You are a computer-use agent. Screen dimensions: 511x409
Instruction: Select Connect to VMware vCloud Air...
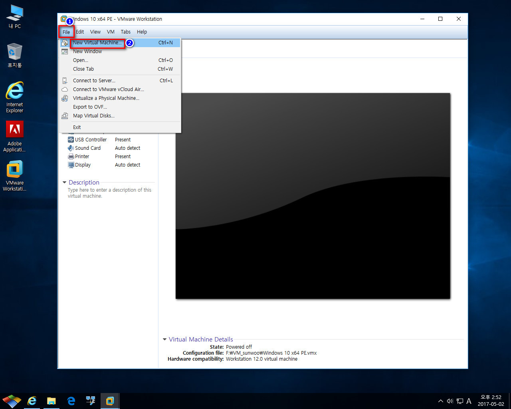click(120, 89)
